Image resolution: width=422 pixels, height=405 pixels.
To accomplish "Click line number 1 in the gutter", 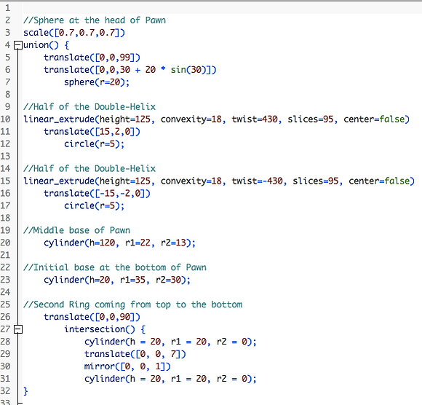I will tap(7, 8).
